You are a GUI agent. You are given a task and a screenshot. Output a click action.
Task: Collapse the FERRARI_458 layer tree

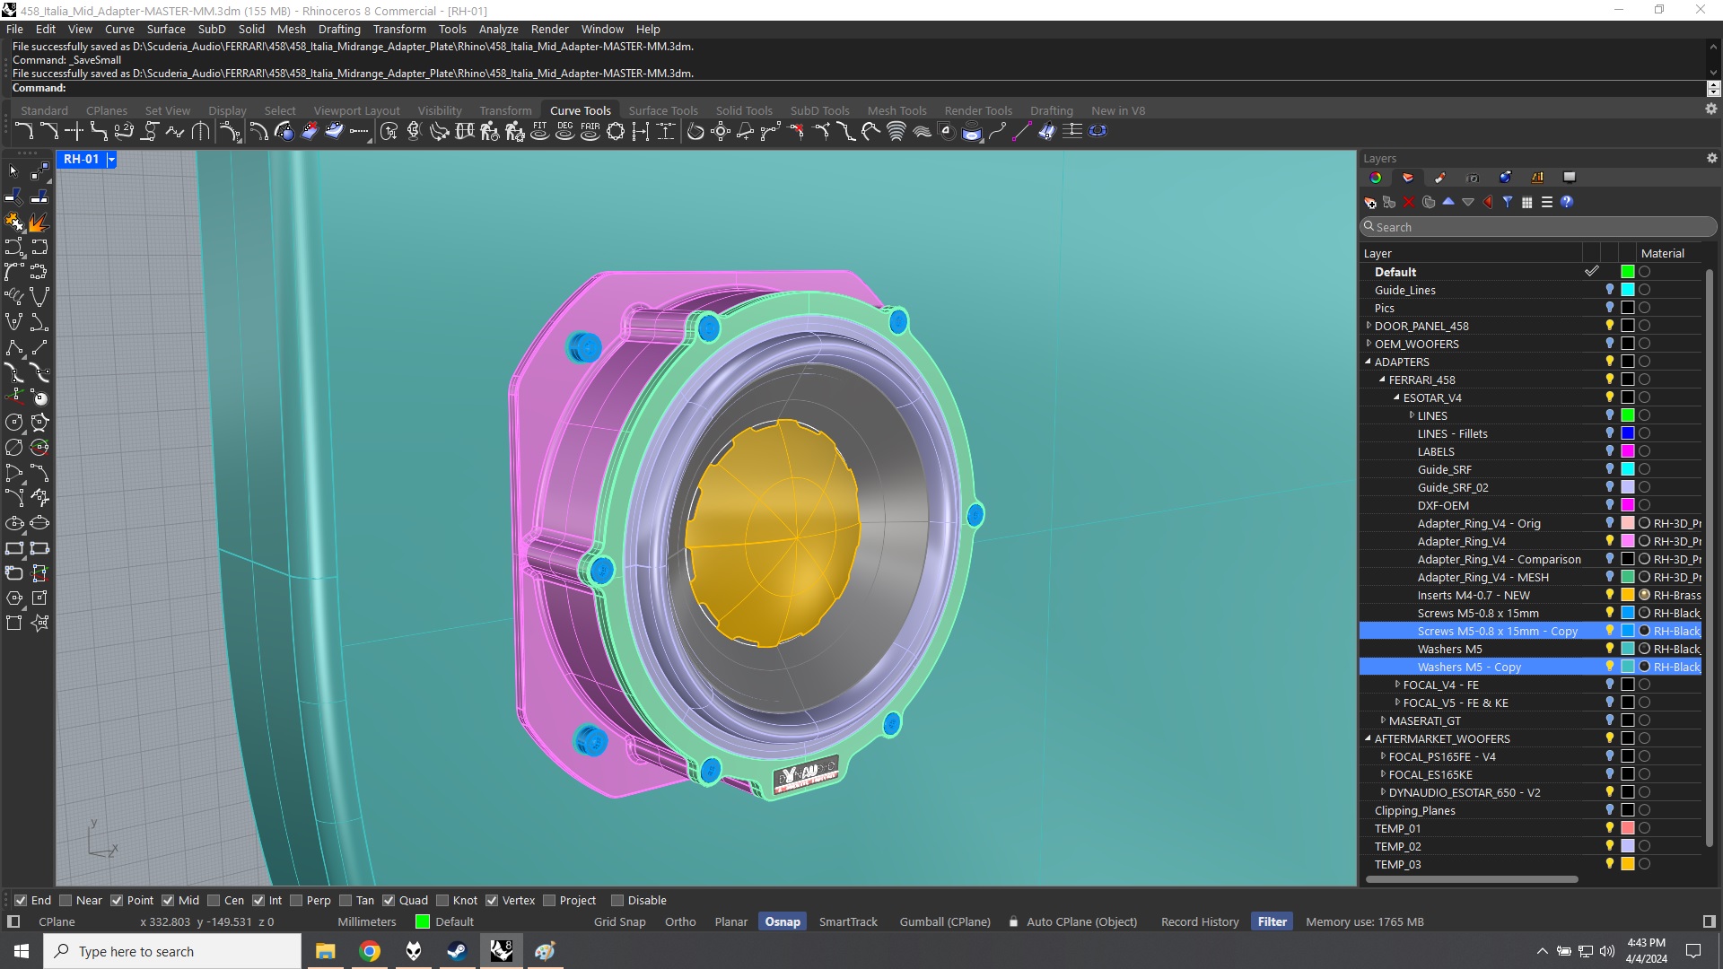pos(1383,380)
